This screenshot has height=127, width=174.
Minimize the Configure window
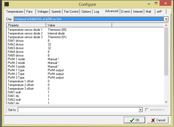coord(149,3)
